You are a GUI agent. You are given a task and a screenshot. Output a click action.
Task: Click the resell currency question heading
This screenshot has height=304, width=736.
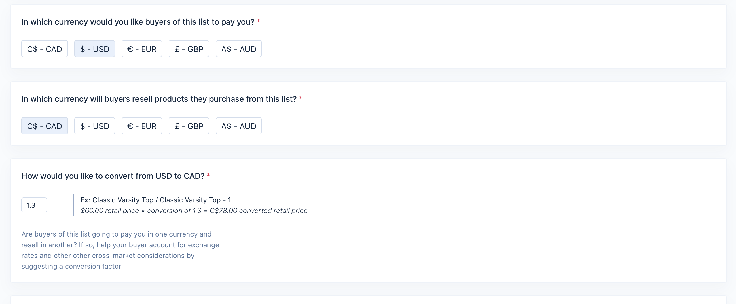point(159,99)
